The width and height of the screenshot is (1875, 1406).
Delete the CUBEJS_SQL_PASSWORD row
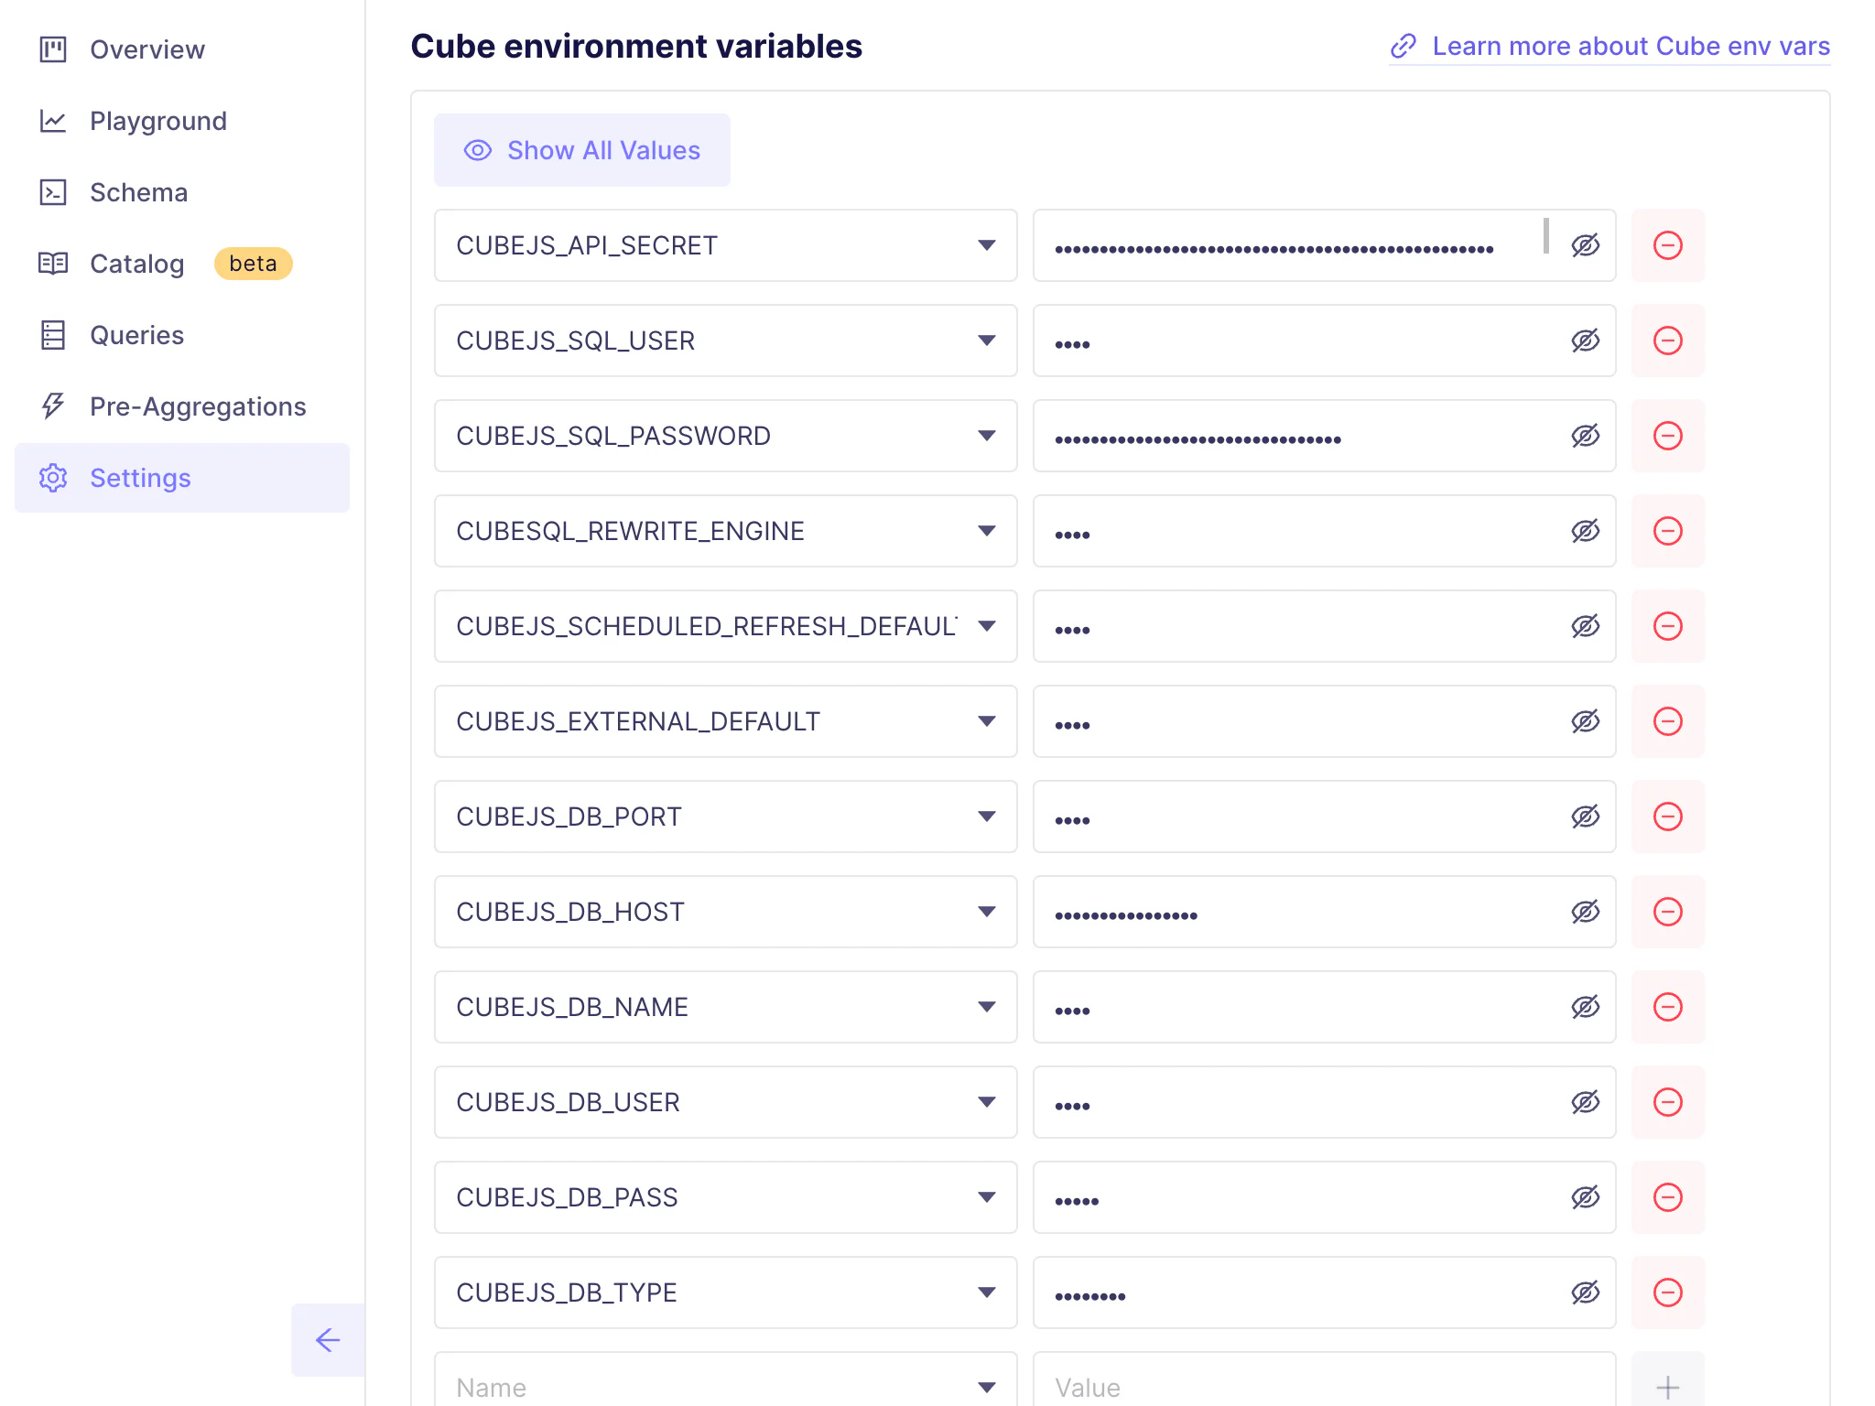1667,436
